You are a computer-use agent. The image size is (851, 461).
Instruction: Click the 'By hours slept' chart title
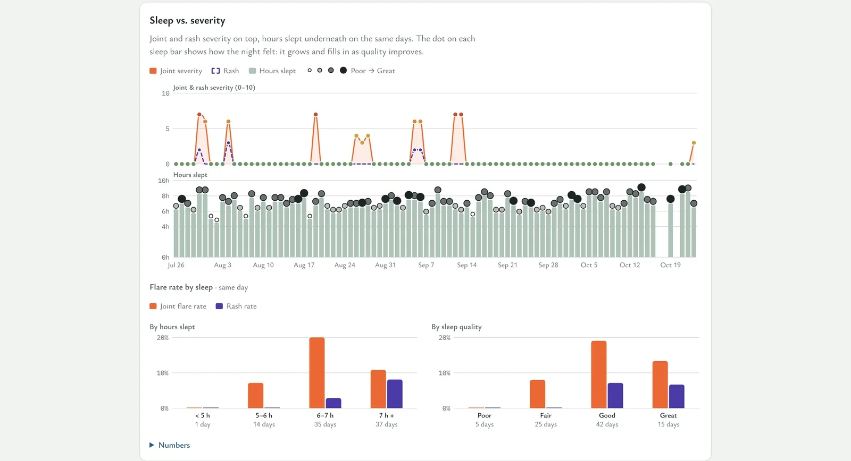[172, 327]
